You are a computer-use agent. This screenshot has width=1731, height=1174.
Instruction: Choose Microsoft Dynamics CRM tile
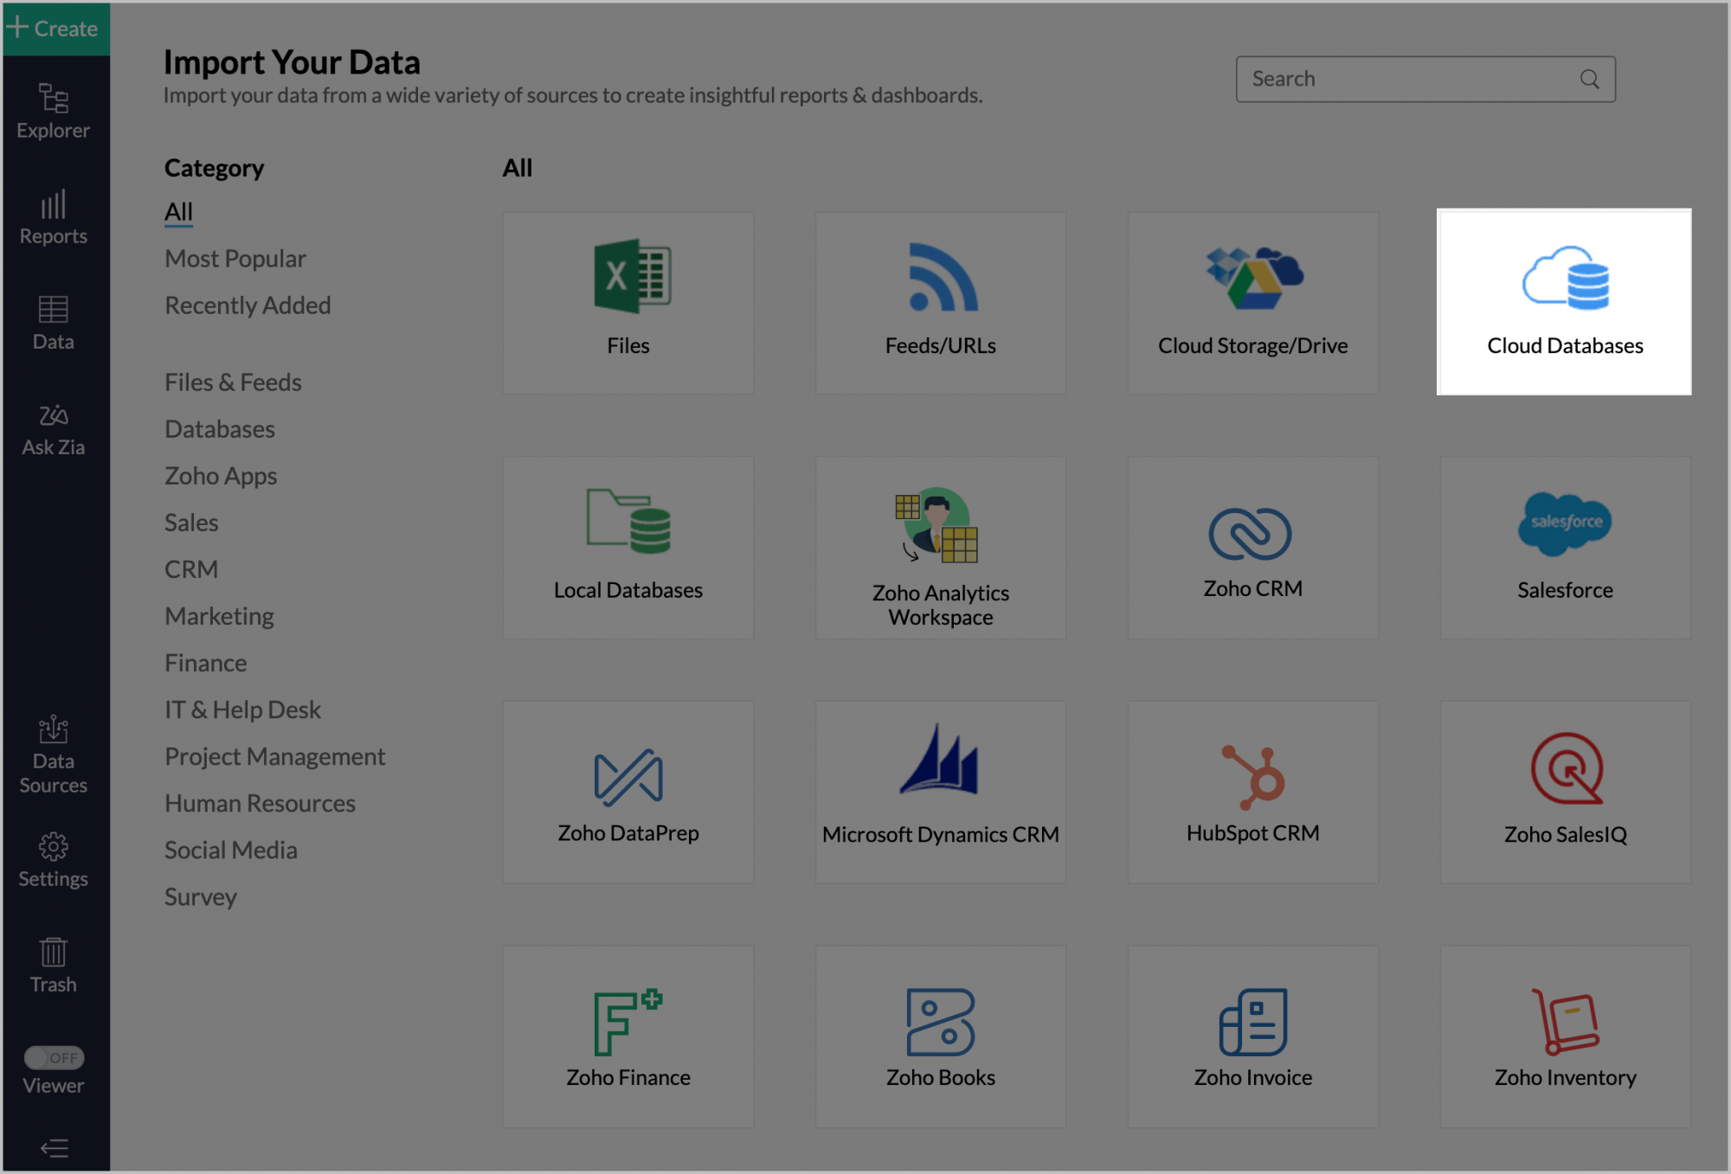click(x=941, y=792)
